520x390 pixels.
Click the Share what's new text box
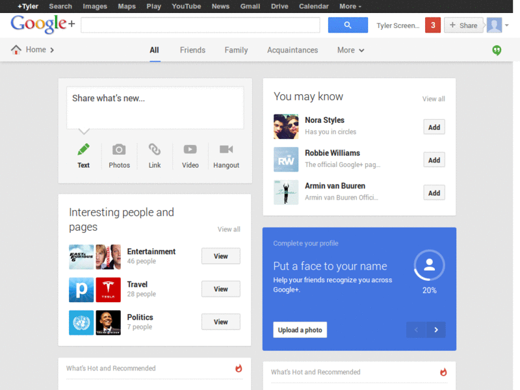tap(155, 108)
